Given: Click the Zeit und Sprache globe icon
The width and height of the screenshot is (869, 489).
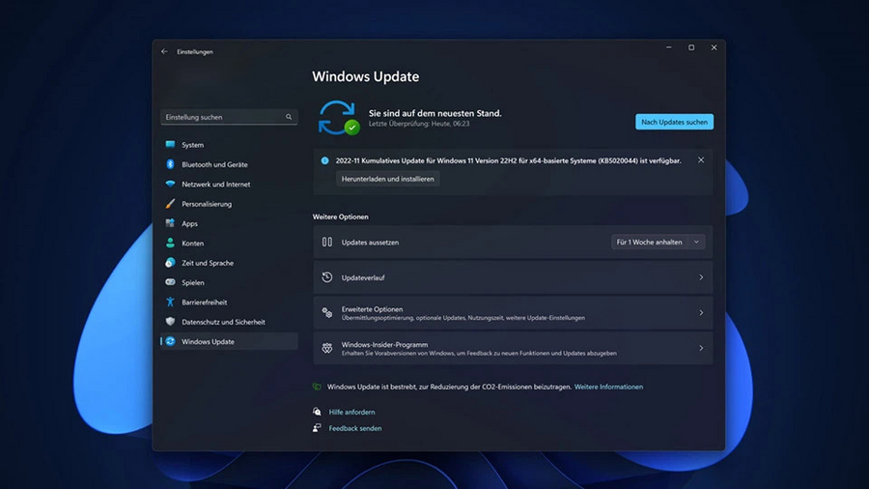Looking at the screenshot, I should point(170,263).
